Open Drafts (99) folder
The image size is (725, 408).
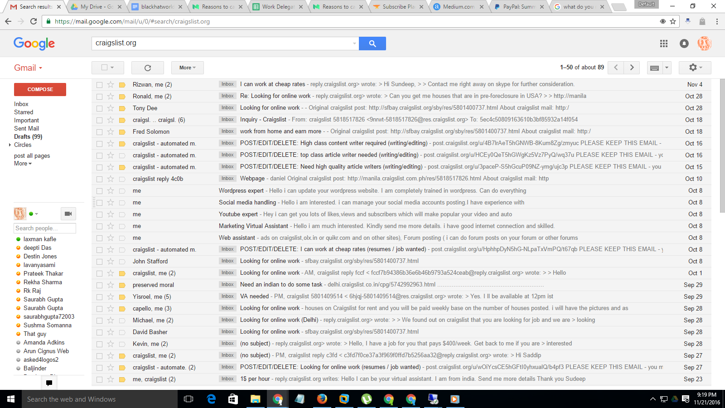[x=28, y=136]
